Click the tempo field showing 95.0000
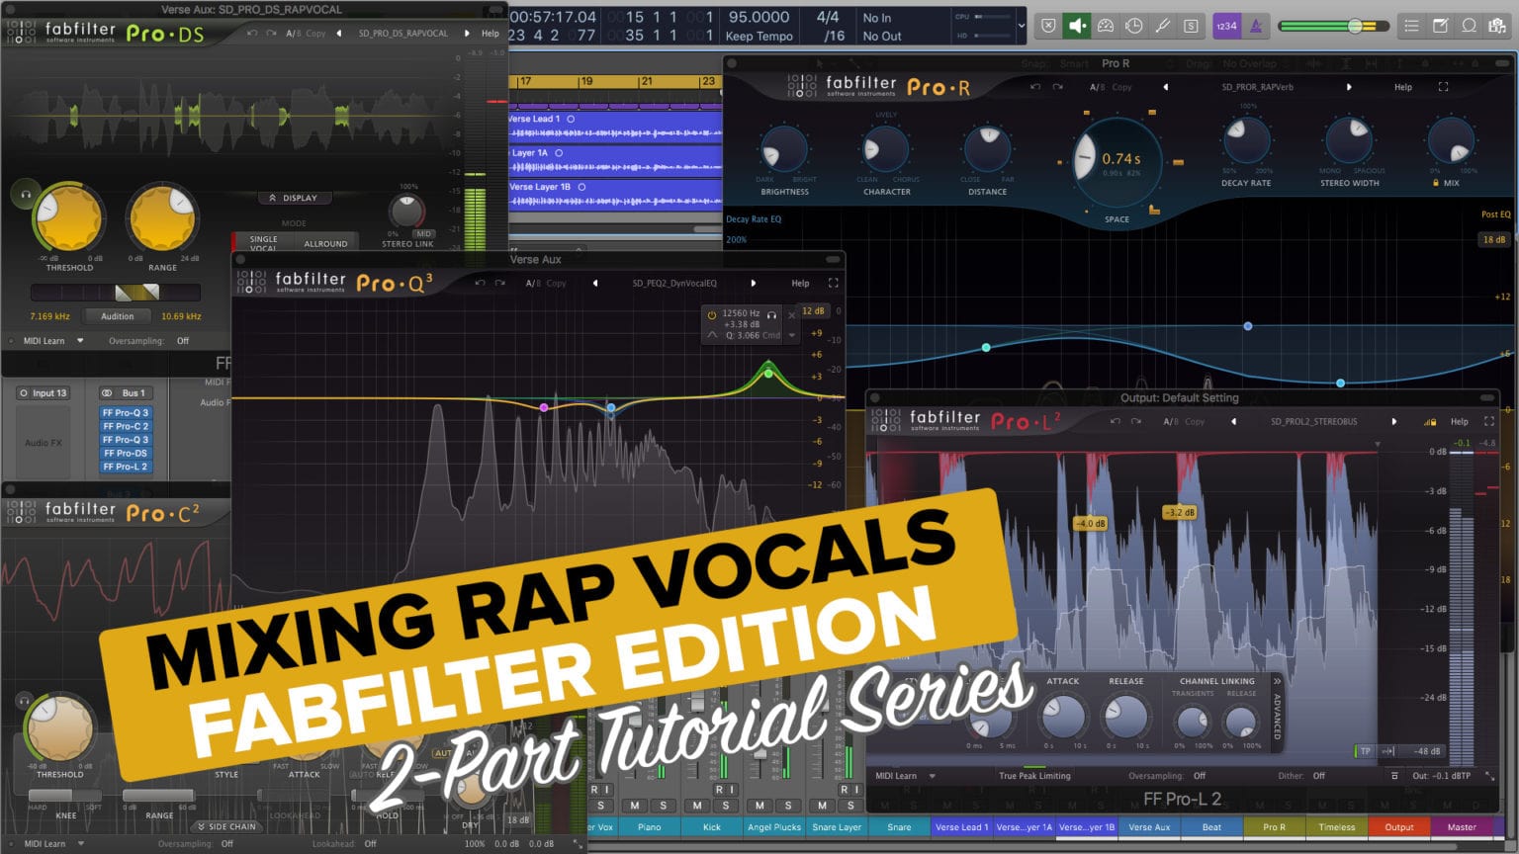Viewport: 1519px width, 854px height. [759, 17]
